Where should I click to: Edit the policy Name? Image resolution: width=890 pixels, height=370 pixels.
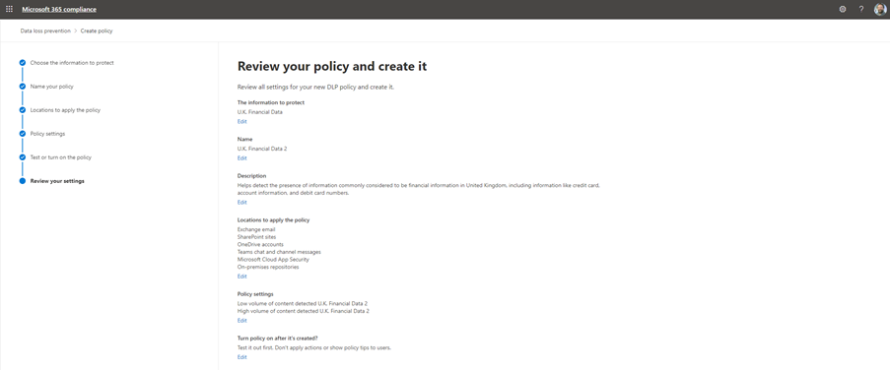(x=241, y=158)
